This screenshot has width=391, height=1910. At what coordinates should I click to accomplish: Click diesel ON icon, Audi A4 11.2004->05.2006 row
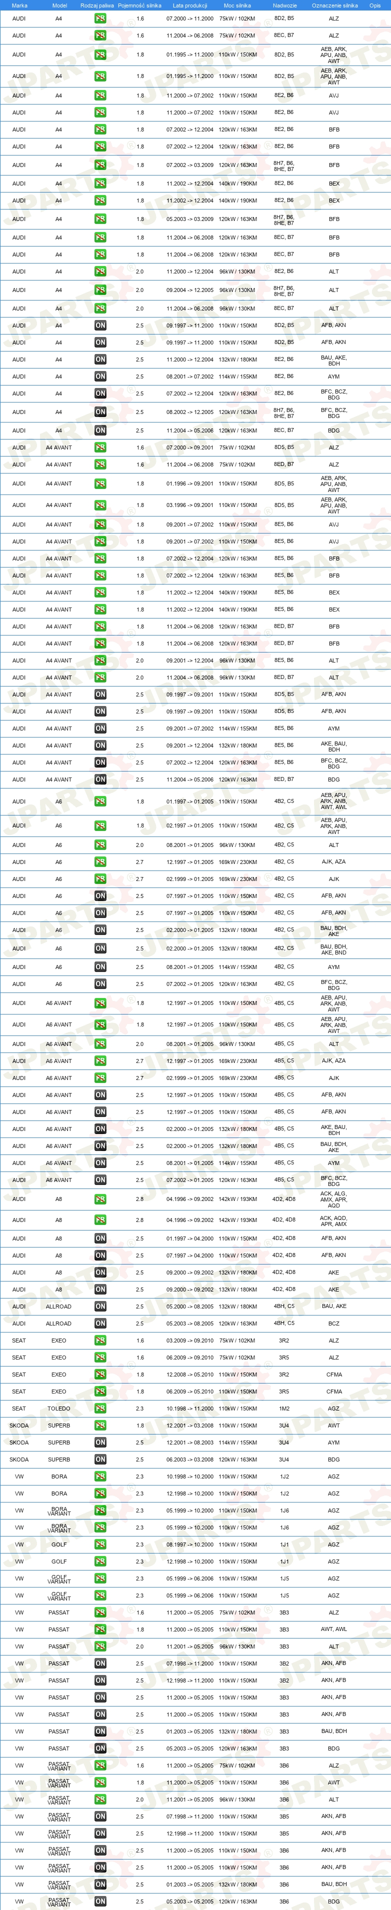click(x=100, y=430)
